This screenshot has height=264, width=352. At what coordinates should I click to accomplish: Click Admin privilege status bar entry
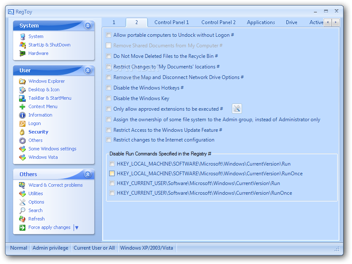pyautogui.click(x=50, y=248)
